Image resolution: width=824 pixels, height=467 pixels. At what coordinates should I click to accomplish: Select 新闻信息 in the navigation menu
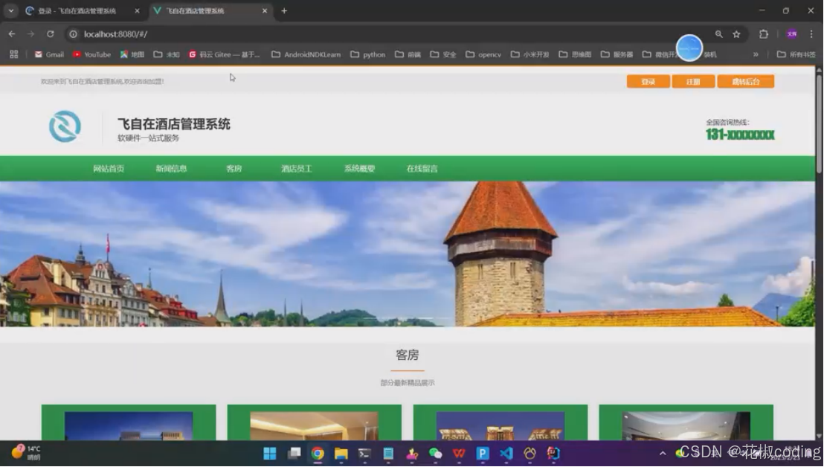click(172, 168)
